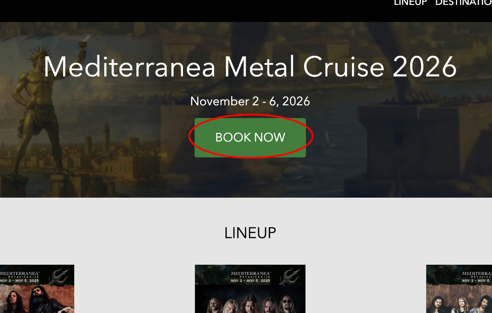The image size is (492, 313).
Task: Click the LINEUP section heading
Action: 250,233
